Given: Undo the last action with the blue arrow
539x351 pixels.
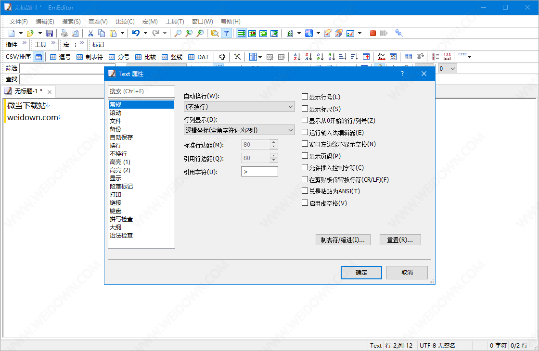Looking at the screenshot, I should pyautogui.click(x=136, y=33).
